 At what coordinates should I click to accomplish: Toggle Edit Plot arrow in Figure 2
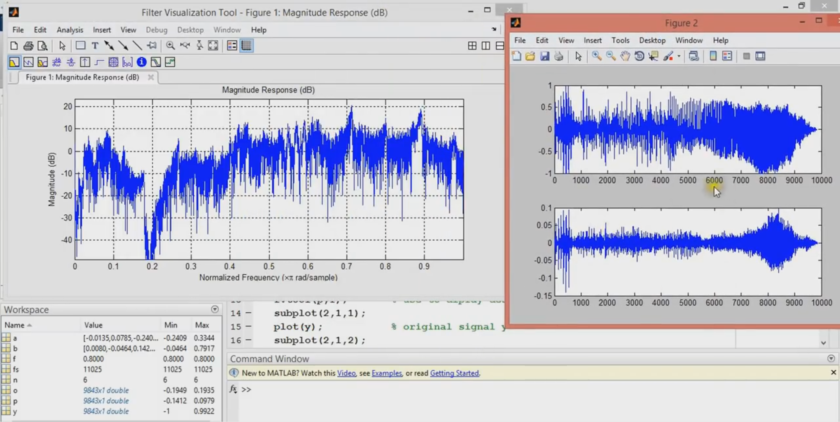coord(578,56)
